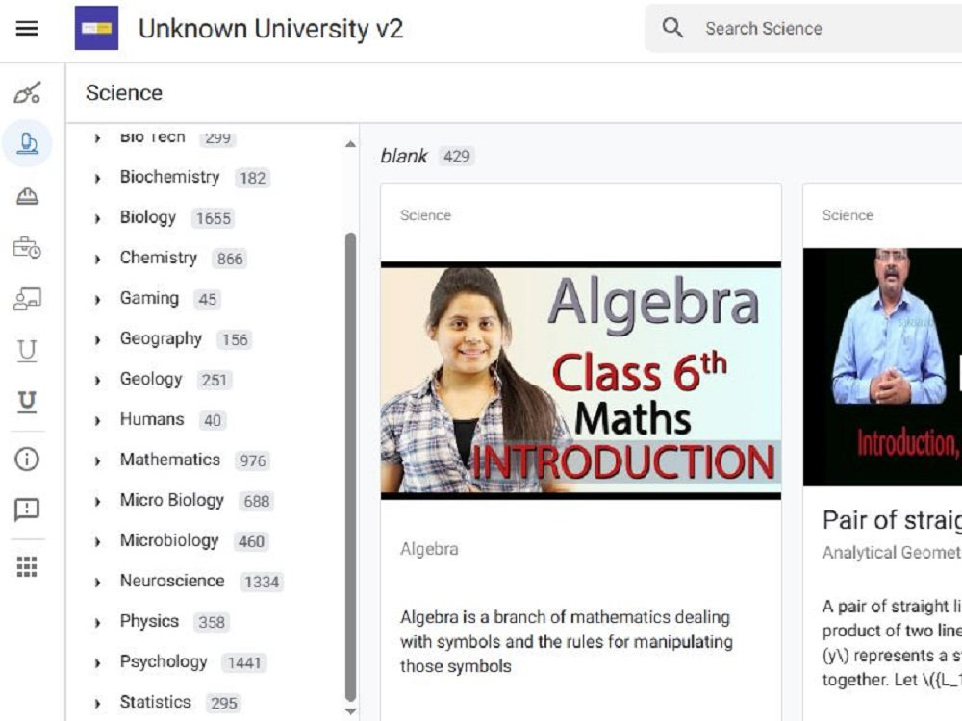
Task: Expand the Micro Biology category arrow
Action: coord(97,502)
